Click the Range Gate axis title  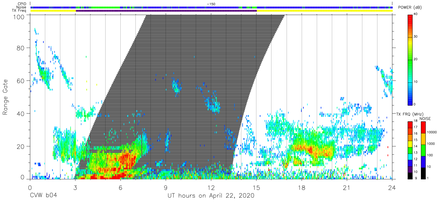pyautogui.click(x=6, y=97)
